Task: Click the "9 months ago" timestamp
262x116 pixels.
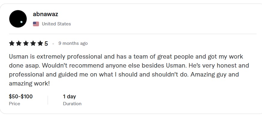Action: 73,44
